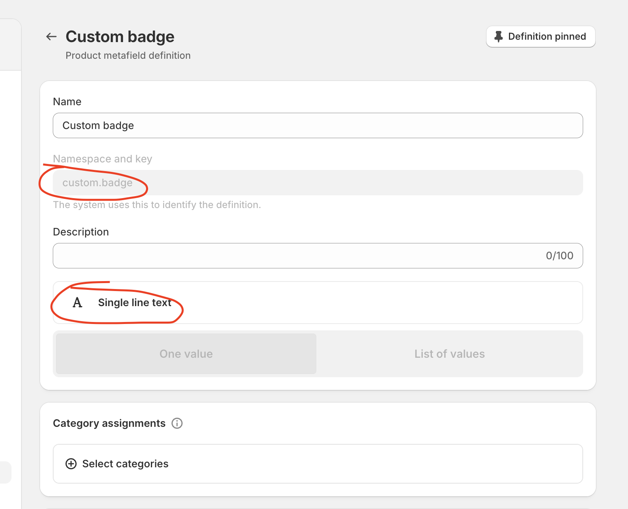Click the disabled custom.badge namespace field
628x509 pixels.
318,183
